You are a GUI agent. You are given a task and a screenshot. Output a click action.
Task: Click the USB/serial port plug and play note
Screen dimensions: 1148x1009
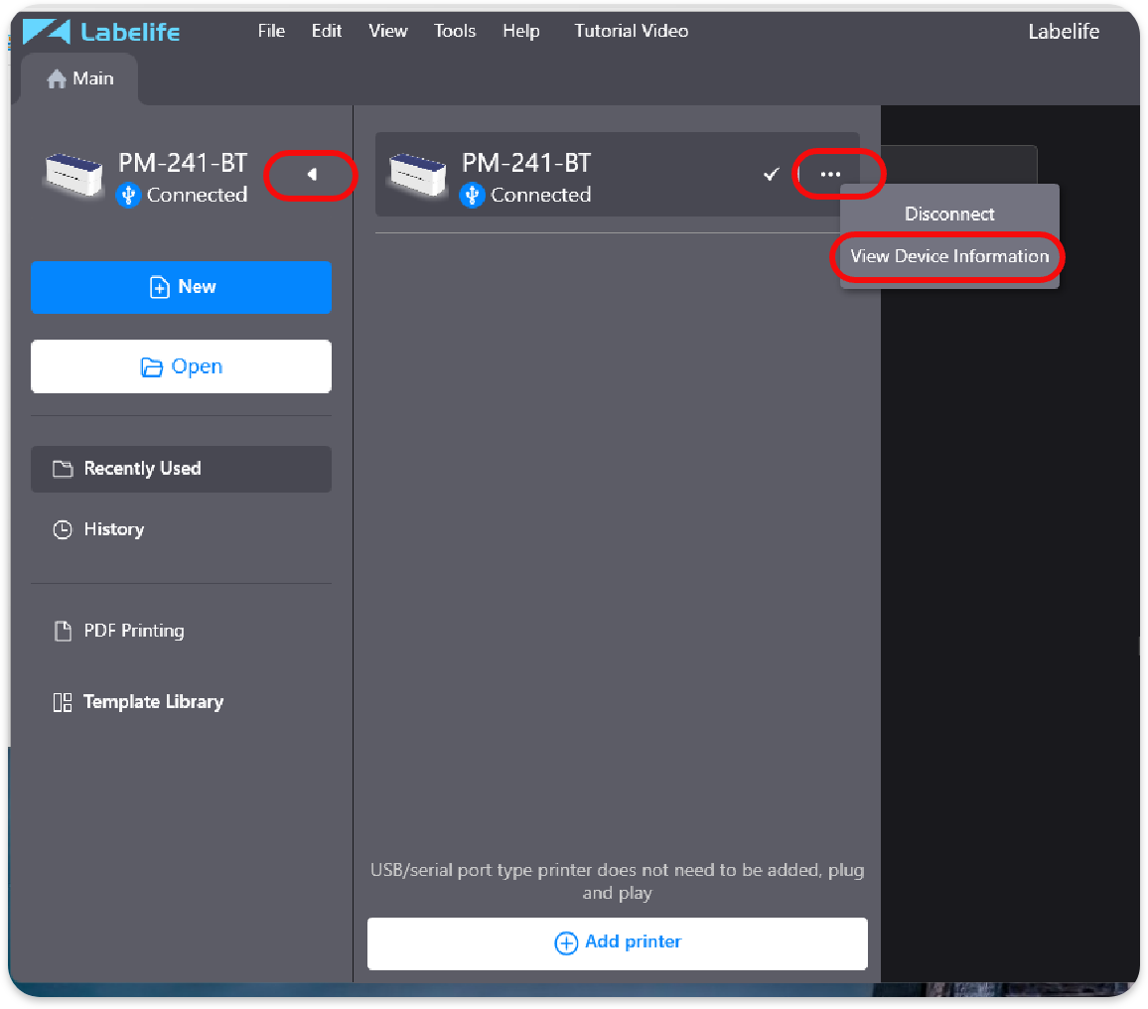(617, 881)
